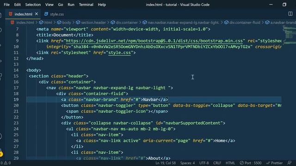Open the Edit menu

pos(18,5)
